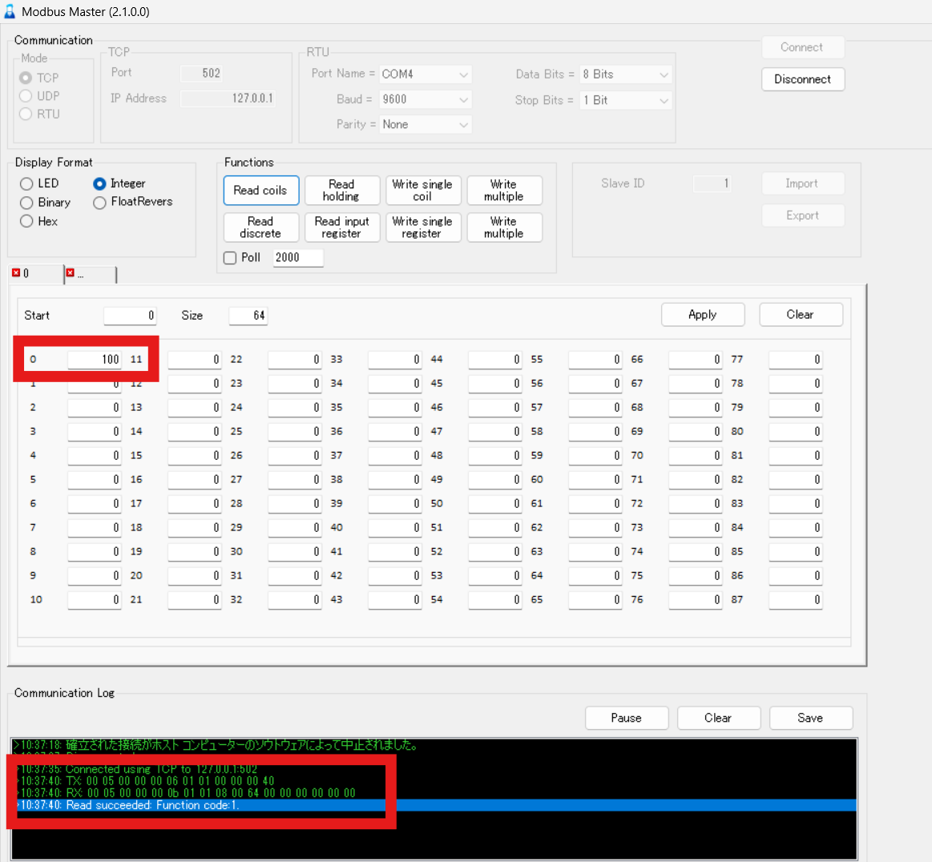Close the "0" register tab
The image size is (932, 862).
18,273
